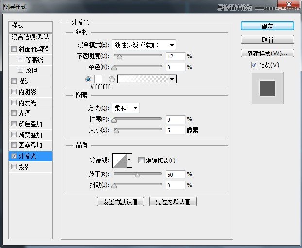Click the 扩展 slider handle
Viewport: 302px width, 248px height.
(x=114, y=120)
